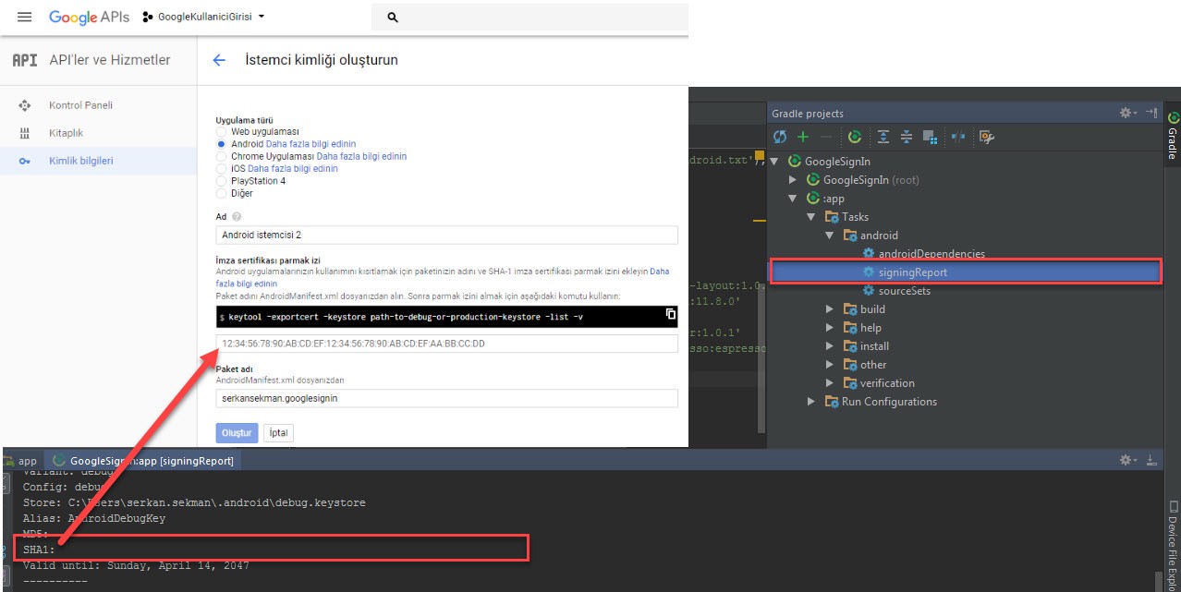Screen dimensions: 1181x592
Task: Open Gradle panel settings gear
Action: [1126, 113]
